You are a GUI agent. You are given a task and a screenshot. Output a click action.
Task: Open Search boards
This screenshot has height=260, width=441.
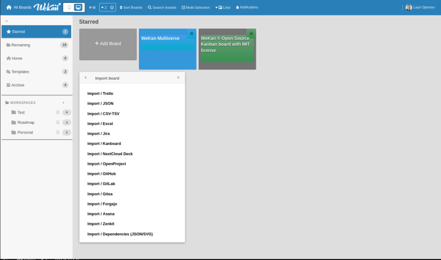(x=162, y=8)
